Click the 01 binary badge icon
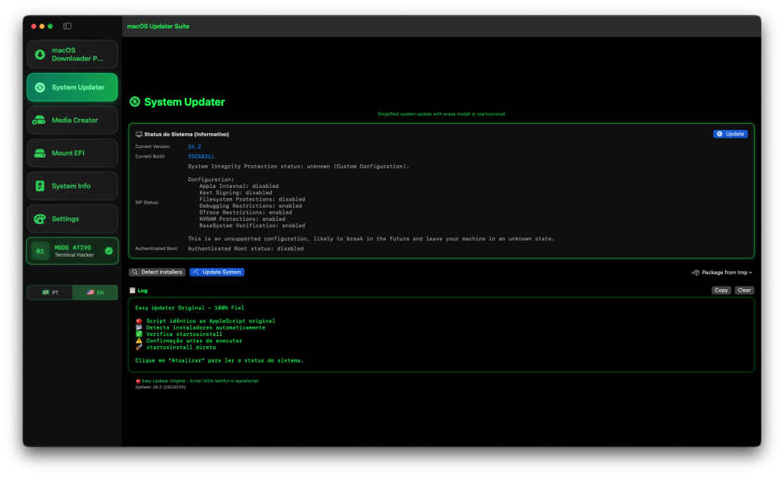 point(40,251)
